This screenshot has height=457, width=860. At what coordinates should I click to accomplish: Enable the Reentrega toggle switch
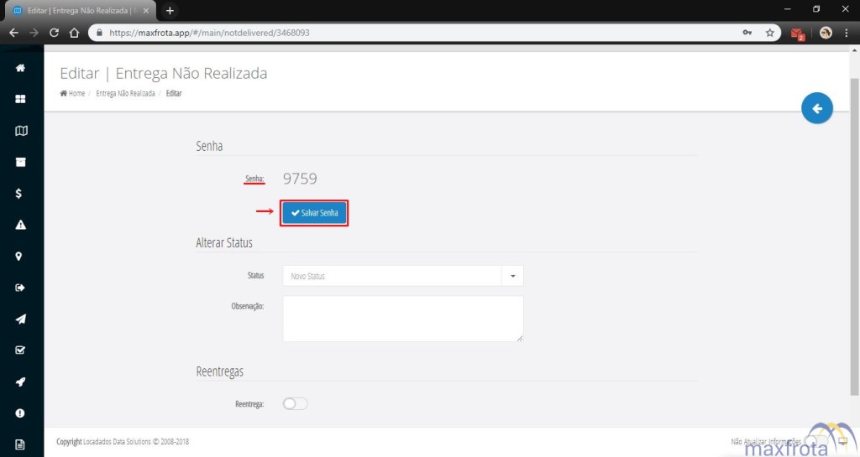[295, 404]
